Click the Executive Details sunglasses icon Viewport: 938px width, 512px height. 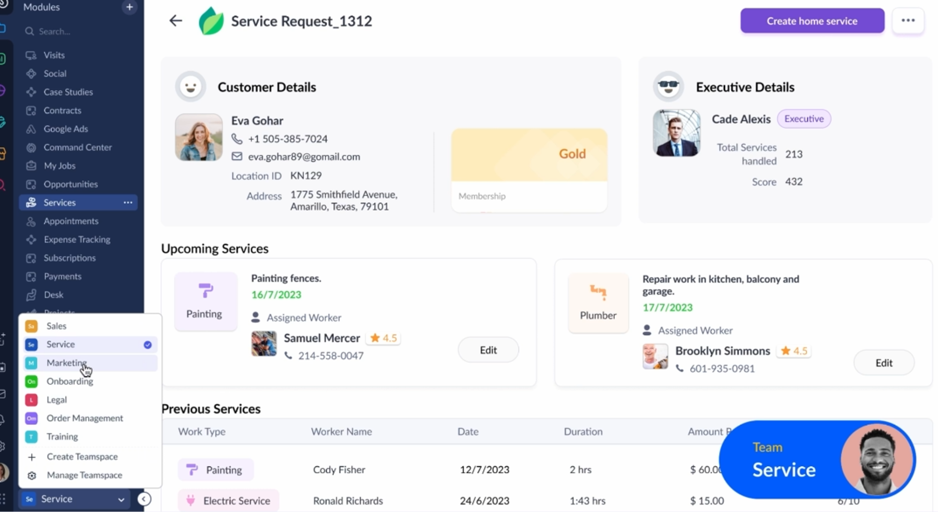668,87
